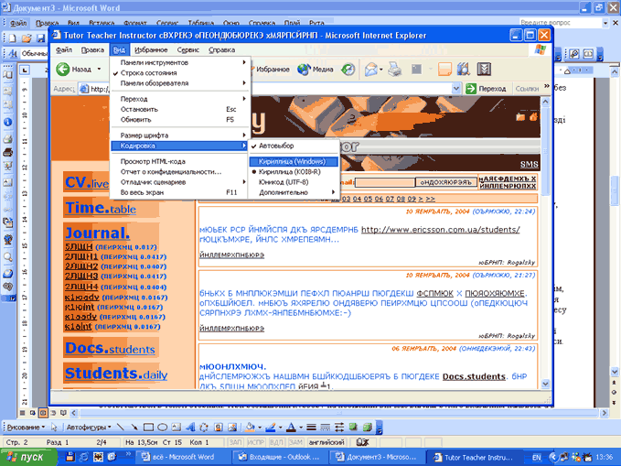Viewport: 621px width, 466px height.
Task: Choose Отчет о конфиденциальности menu item
Action: (x=179, y=172)
